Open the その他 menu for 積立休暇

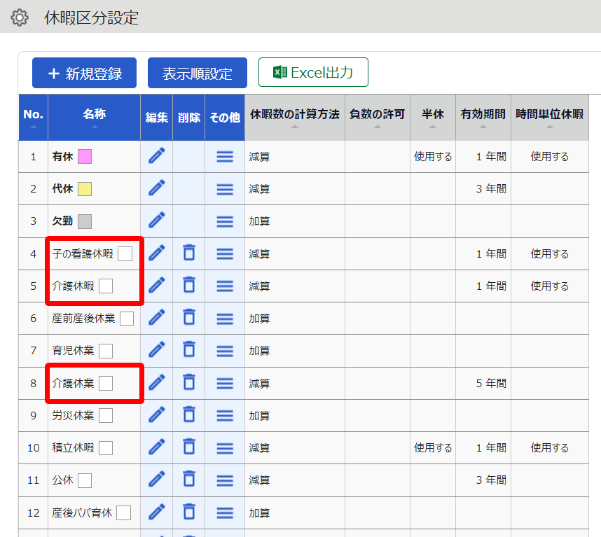225,448
